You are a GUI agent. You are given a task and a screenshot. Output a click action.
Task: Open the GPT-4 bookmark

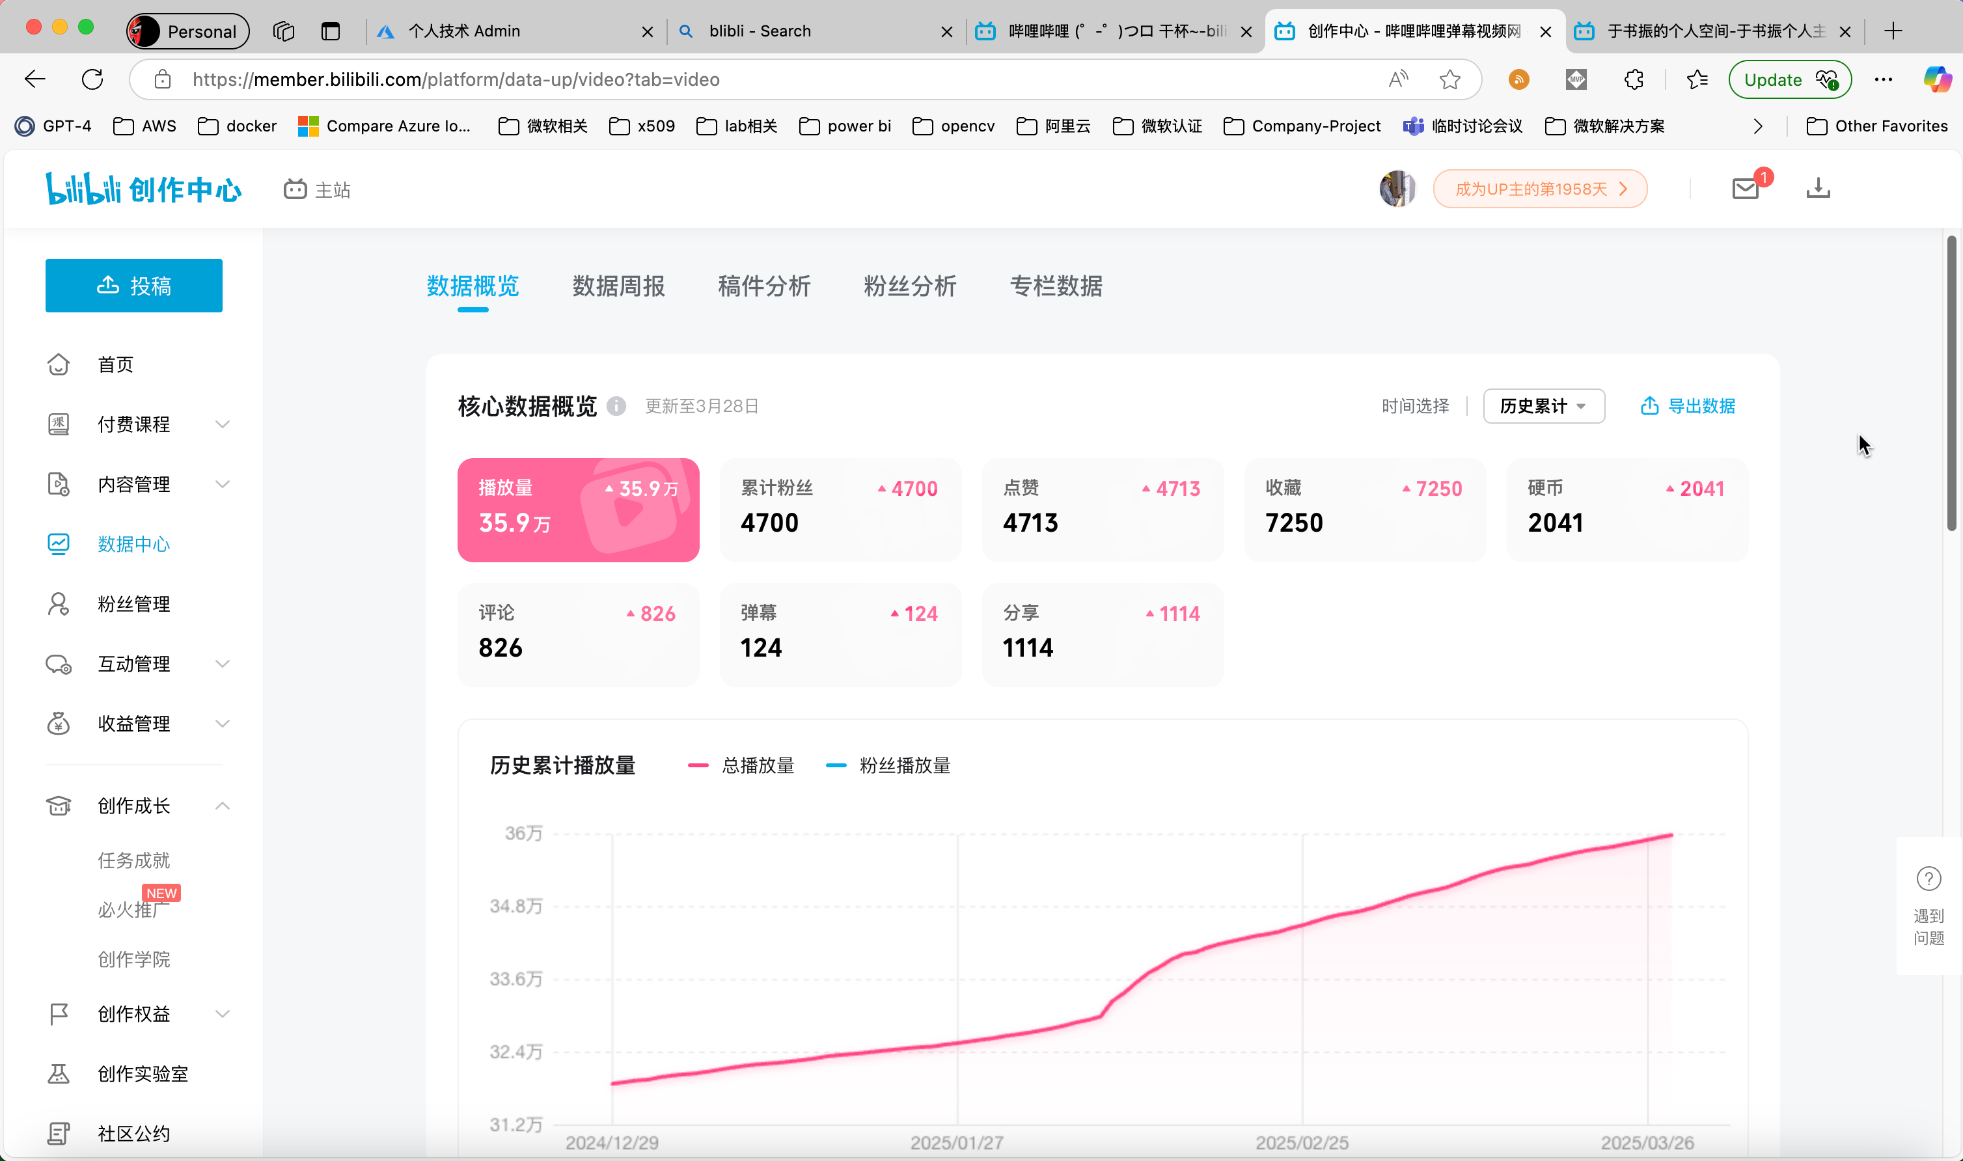53,126
